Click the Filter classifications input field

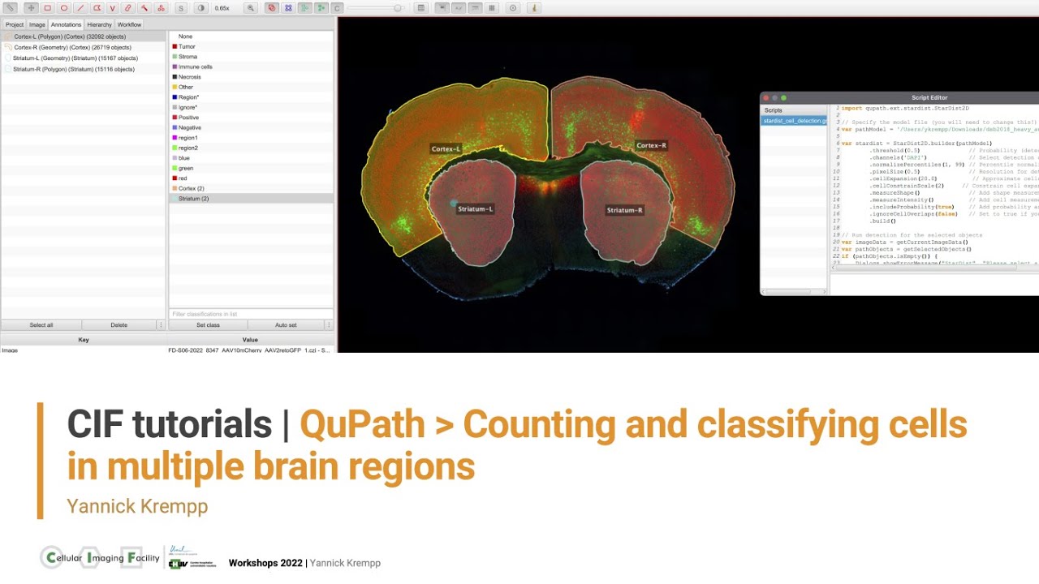pyautogui.click(x=251, y=314)
